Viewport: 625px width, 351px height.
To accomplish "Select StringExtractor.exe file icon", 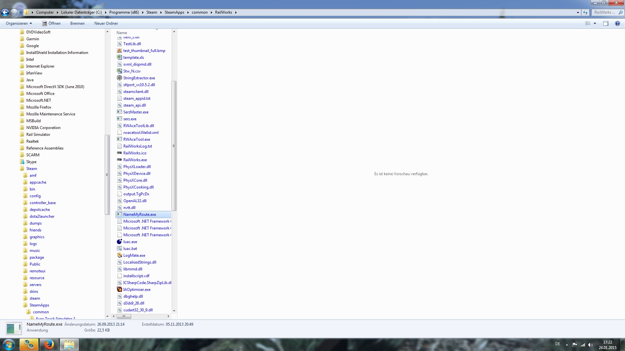I will [x=119, y=78].
